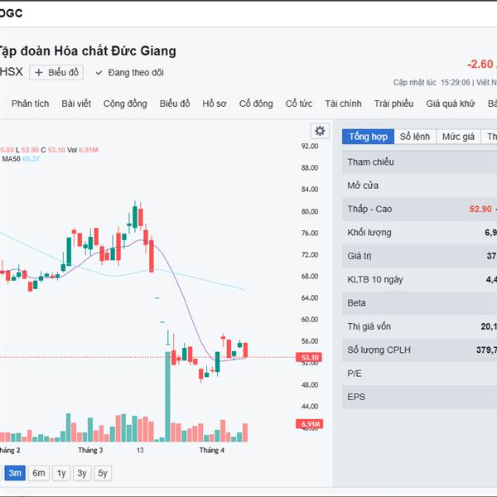
Task: Open the Cổ tức tab
Action: point(299,104)
